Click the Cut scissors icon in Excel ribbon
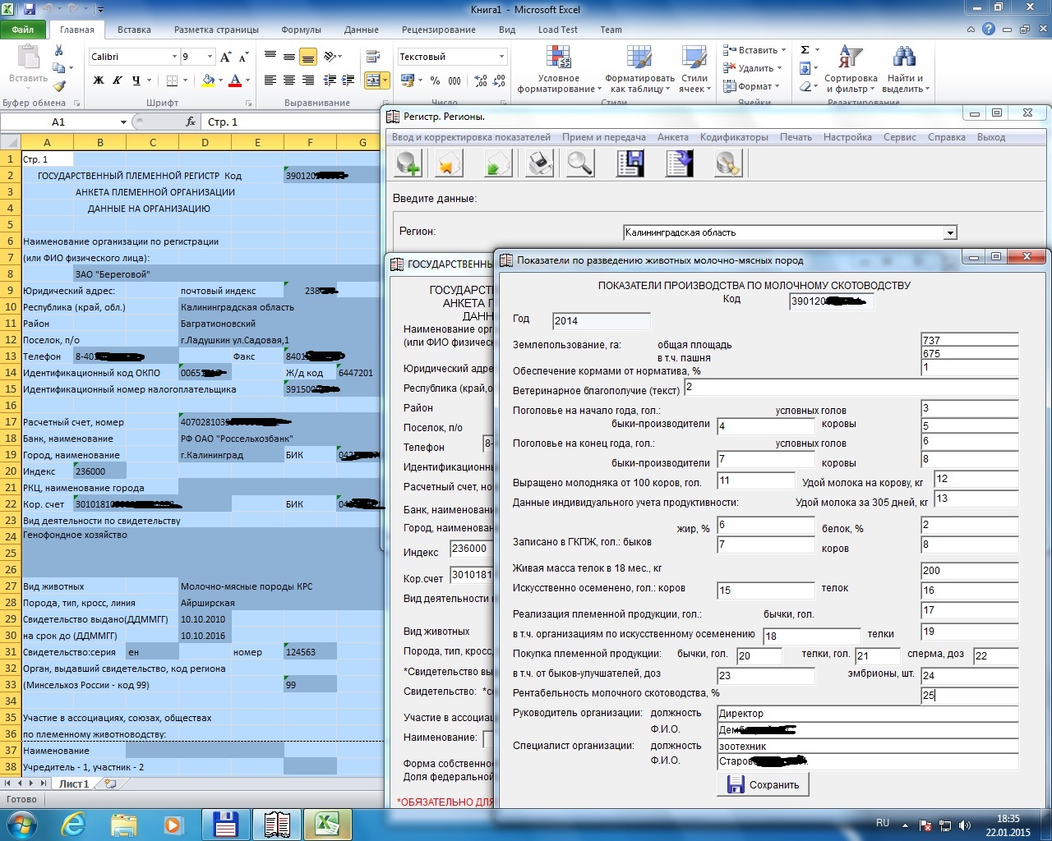1052x841 pixels. click(x=59, y=51)
